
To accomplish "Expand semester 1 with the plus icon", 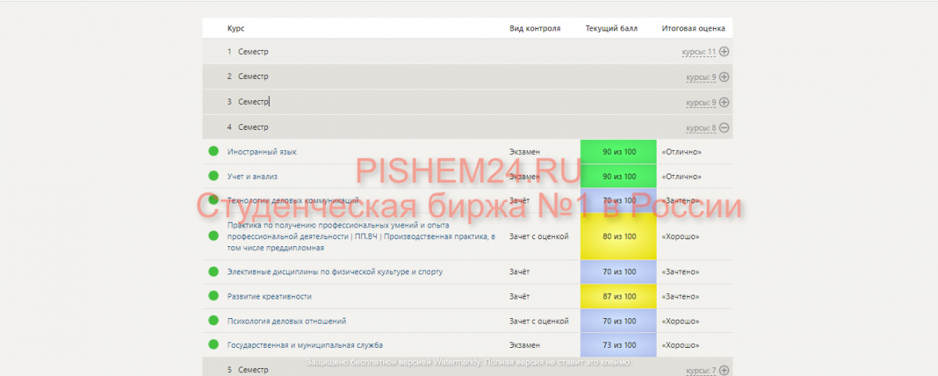I will point(724,52).
